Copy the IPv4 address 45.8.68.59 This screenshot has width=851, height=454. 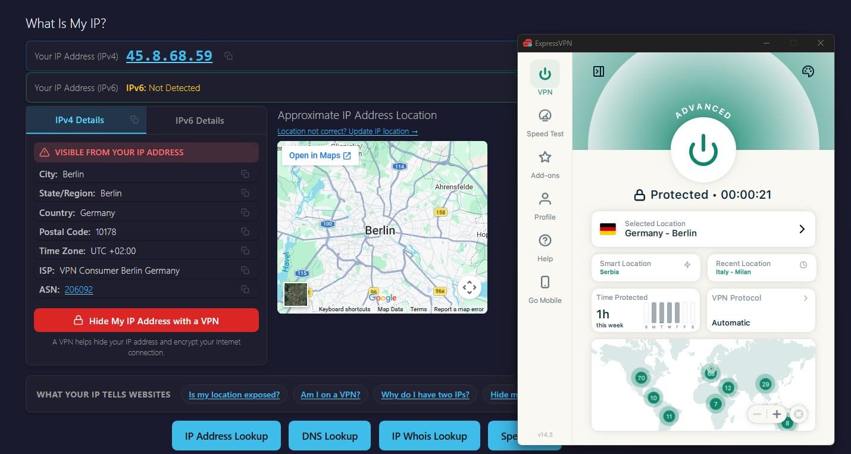pos(229,56)
